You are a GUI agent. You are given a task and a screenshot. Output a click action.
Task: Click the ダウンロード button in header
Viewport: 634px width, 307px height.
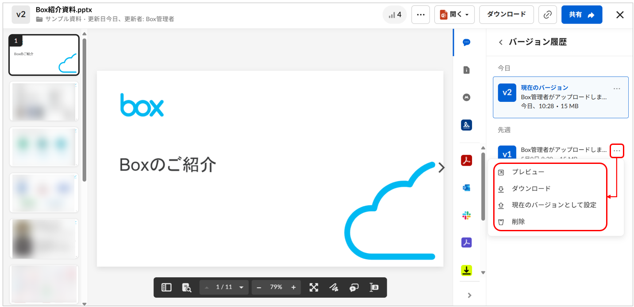tap(506, 15)
